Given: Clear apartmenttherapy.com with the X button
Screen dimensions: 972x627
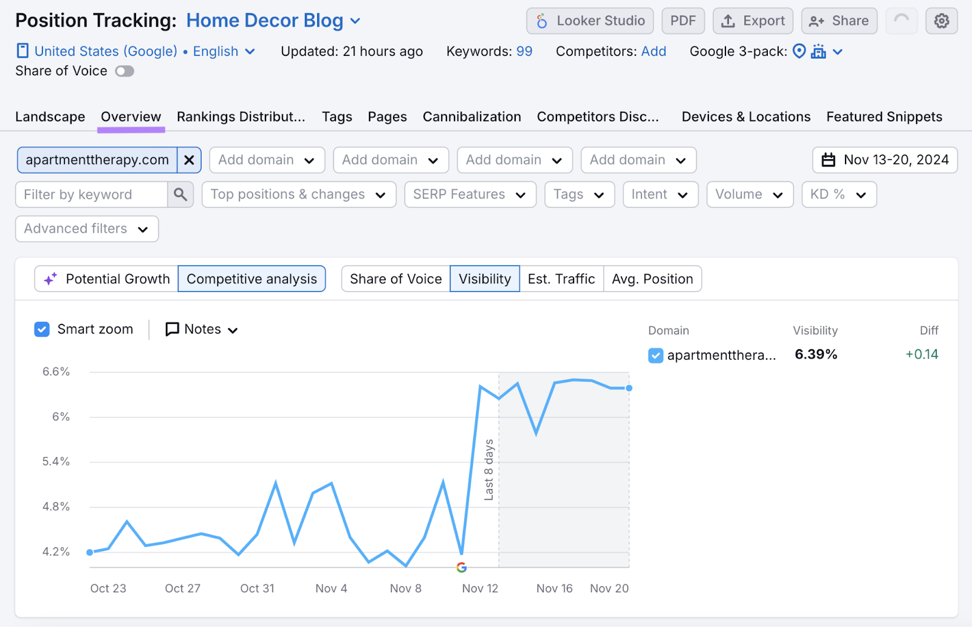Looking at the screenshot, I should [x=189, y=160].
